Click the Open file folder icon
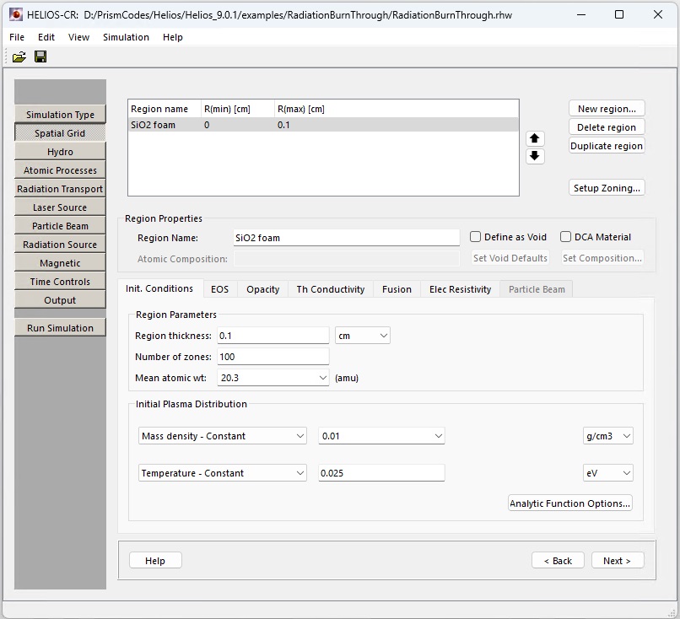Viewport: 680px width, 619px height. tap(19, 57)
